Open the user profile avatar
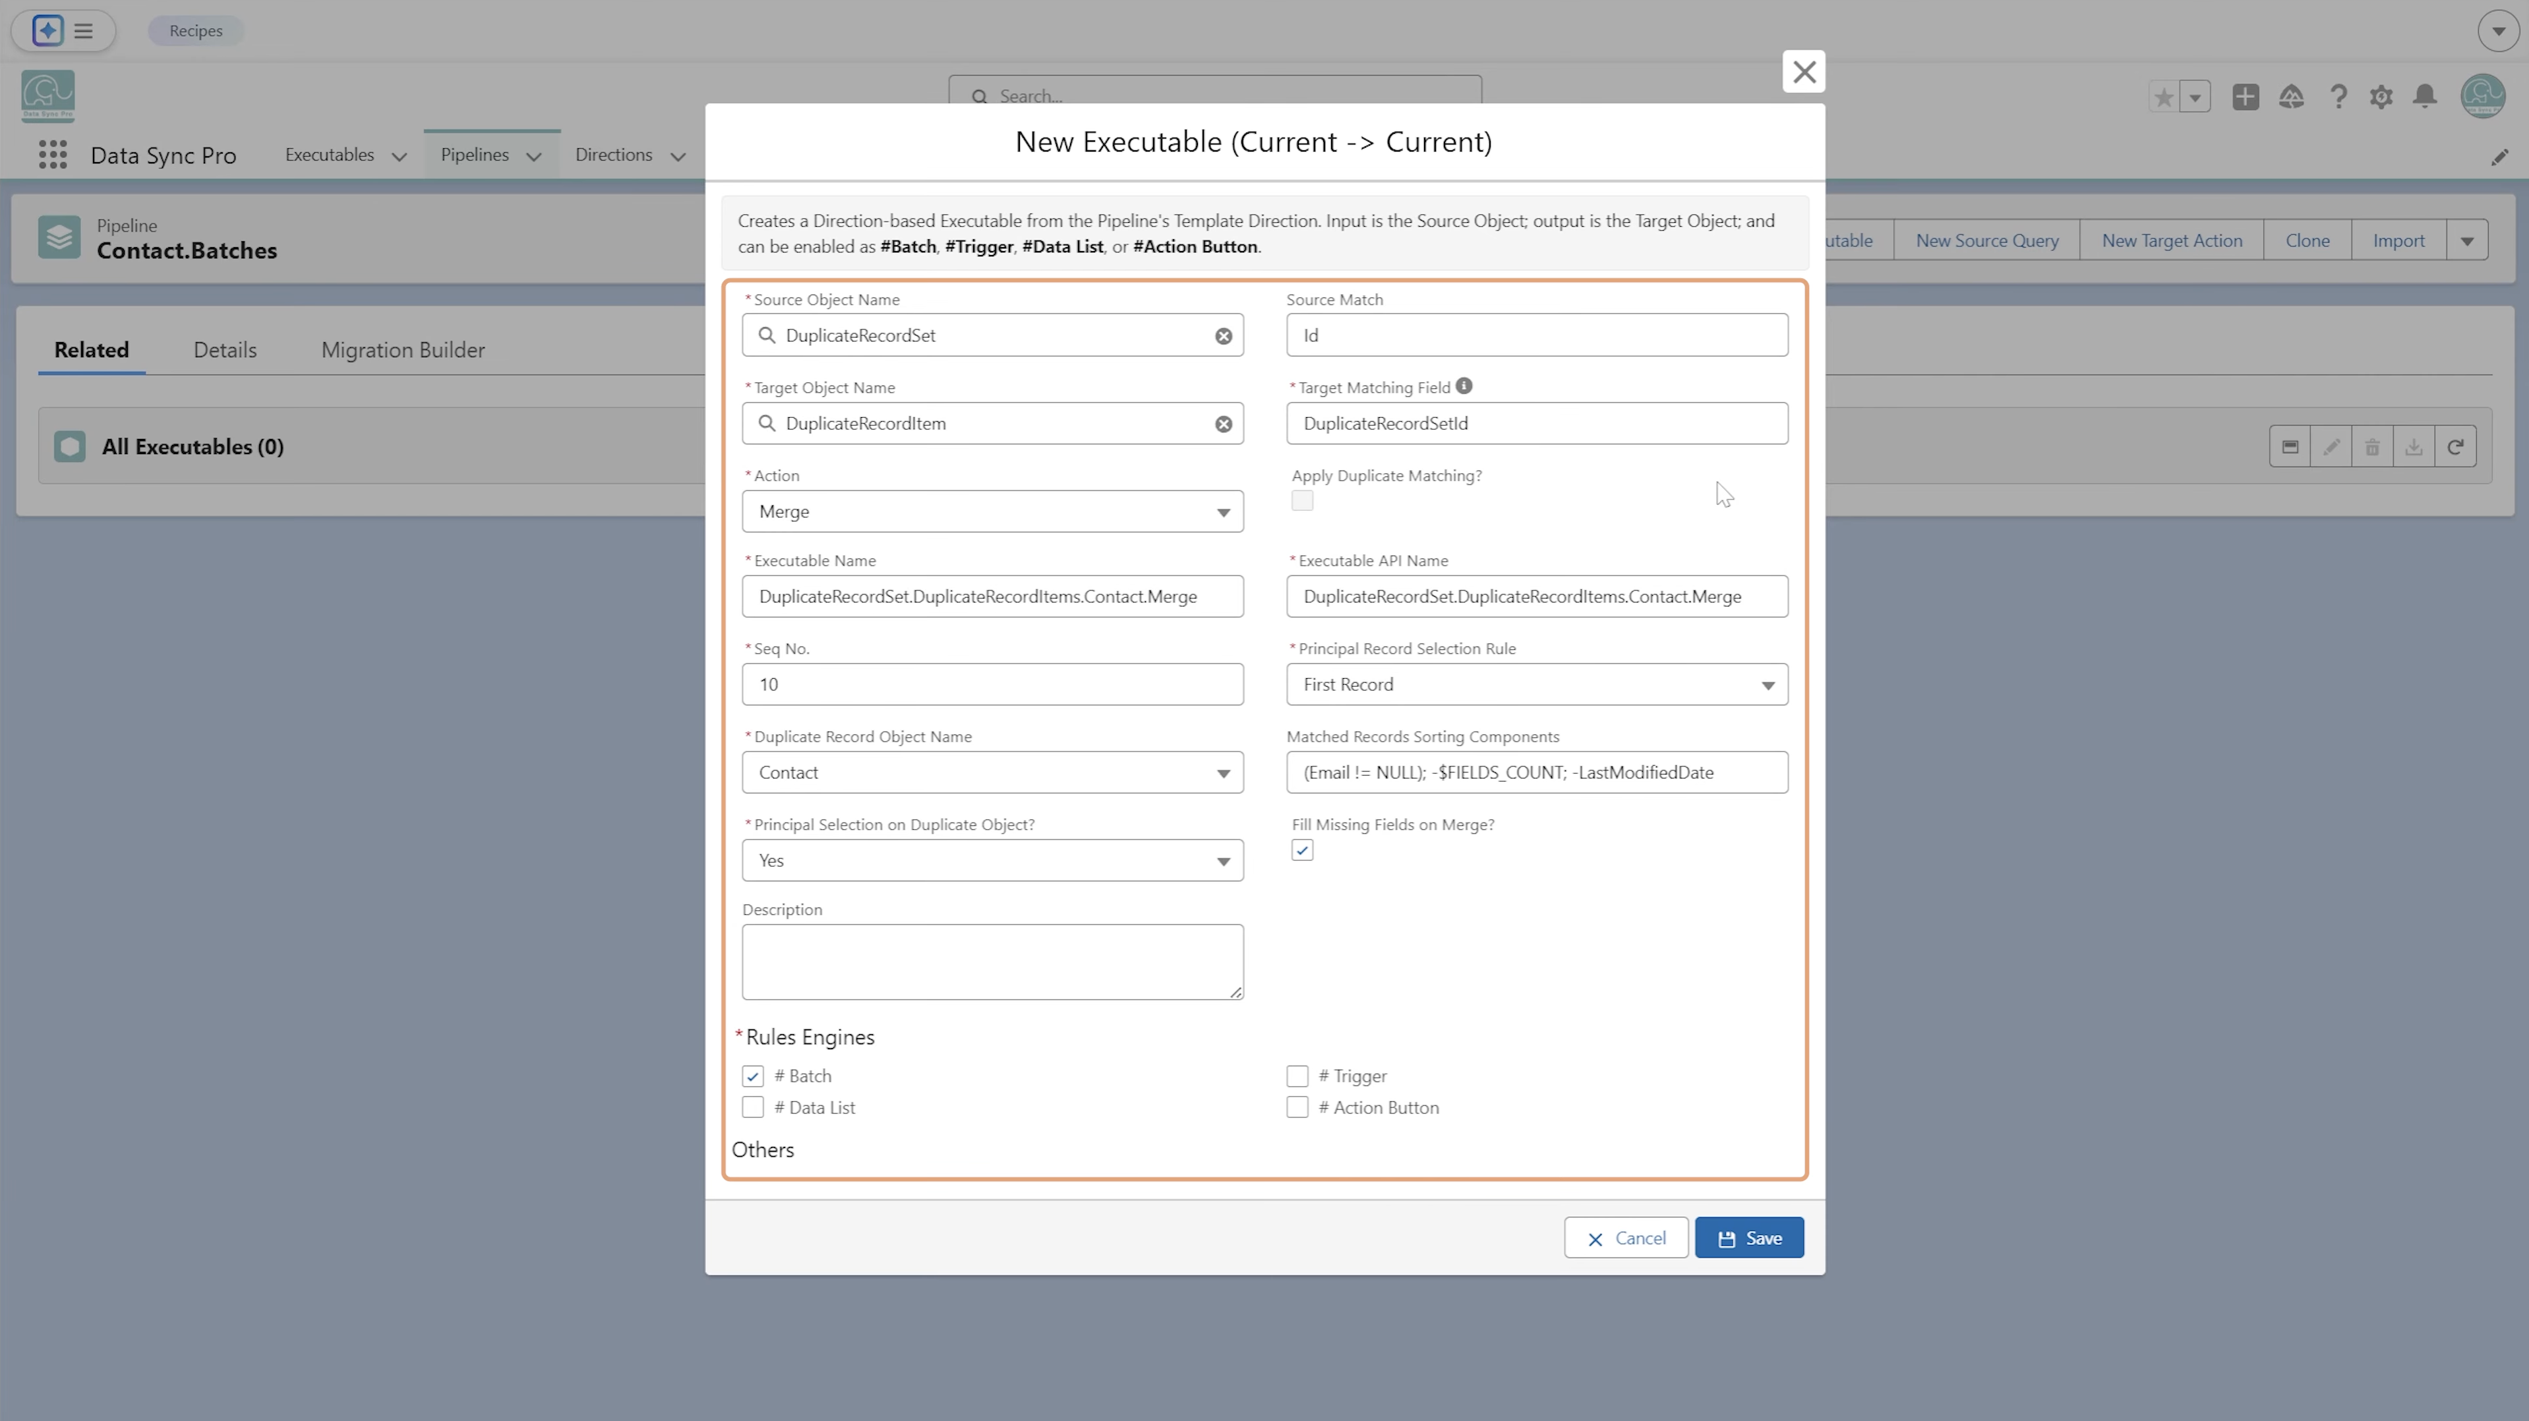This screenshot has width=2529, height=1421. click(x=2483, y=96)
